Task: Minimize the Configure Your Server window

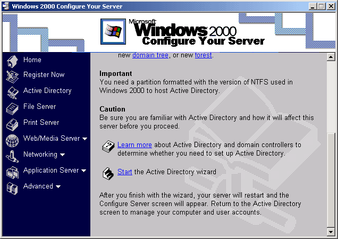Action: coord(312,6)
